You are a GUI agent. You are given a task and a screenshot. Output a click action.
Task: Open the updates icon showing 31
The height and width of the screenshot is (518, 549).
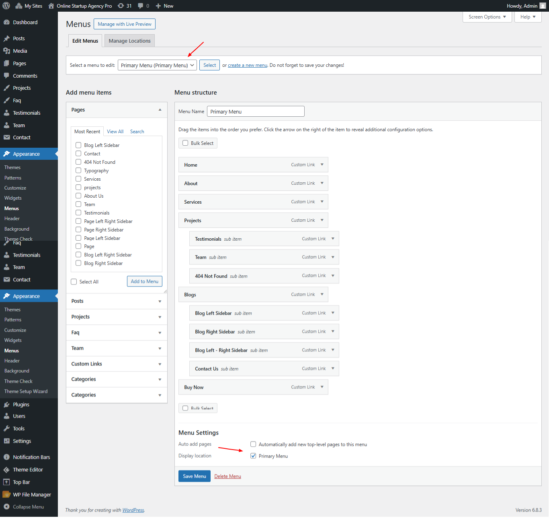[x=121, y=6]
